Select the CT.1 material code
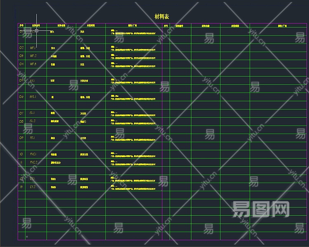 (32, 179)
